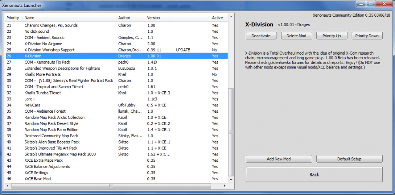Sort list by Author column header
This screenshot has height=195, width=395.
pyautogui.click(x=131, y=18)
